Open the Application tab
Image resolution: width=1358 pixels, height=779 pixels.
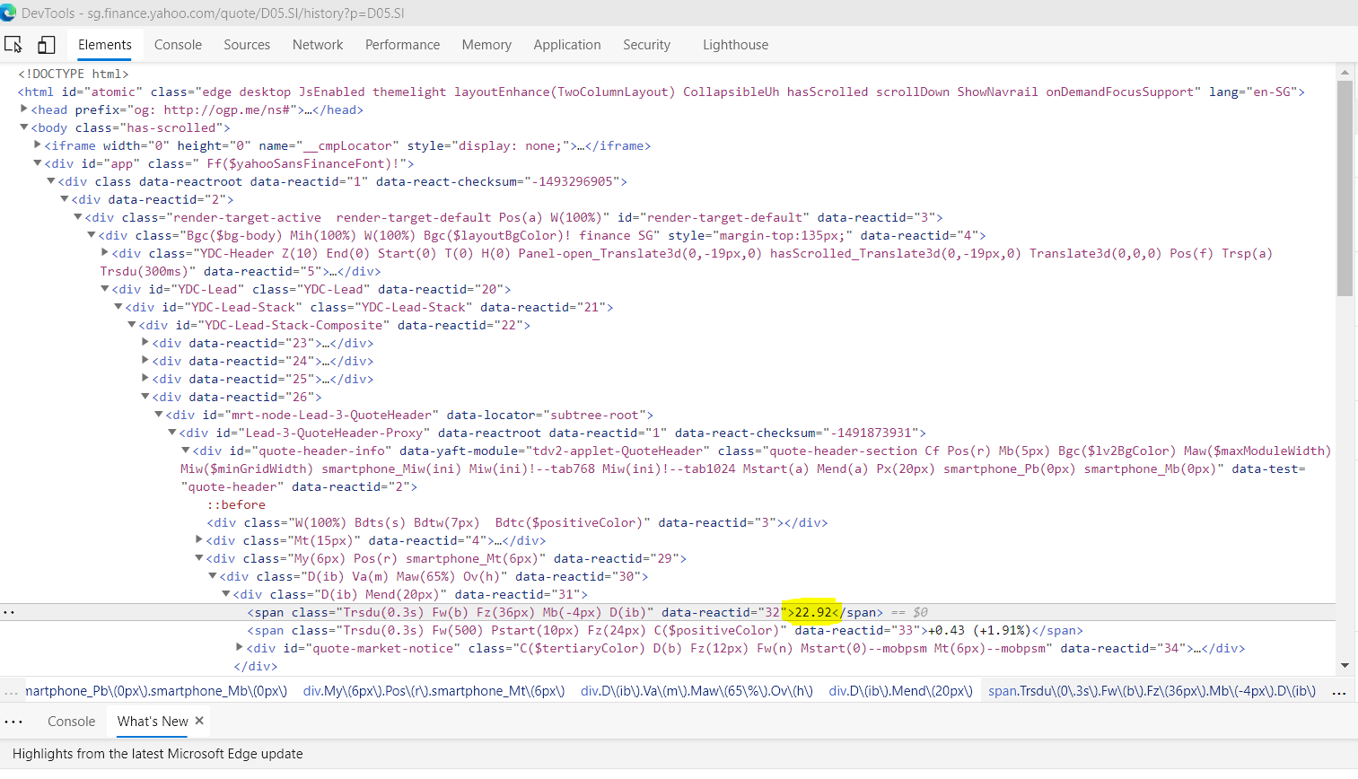click(567, 45)
